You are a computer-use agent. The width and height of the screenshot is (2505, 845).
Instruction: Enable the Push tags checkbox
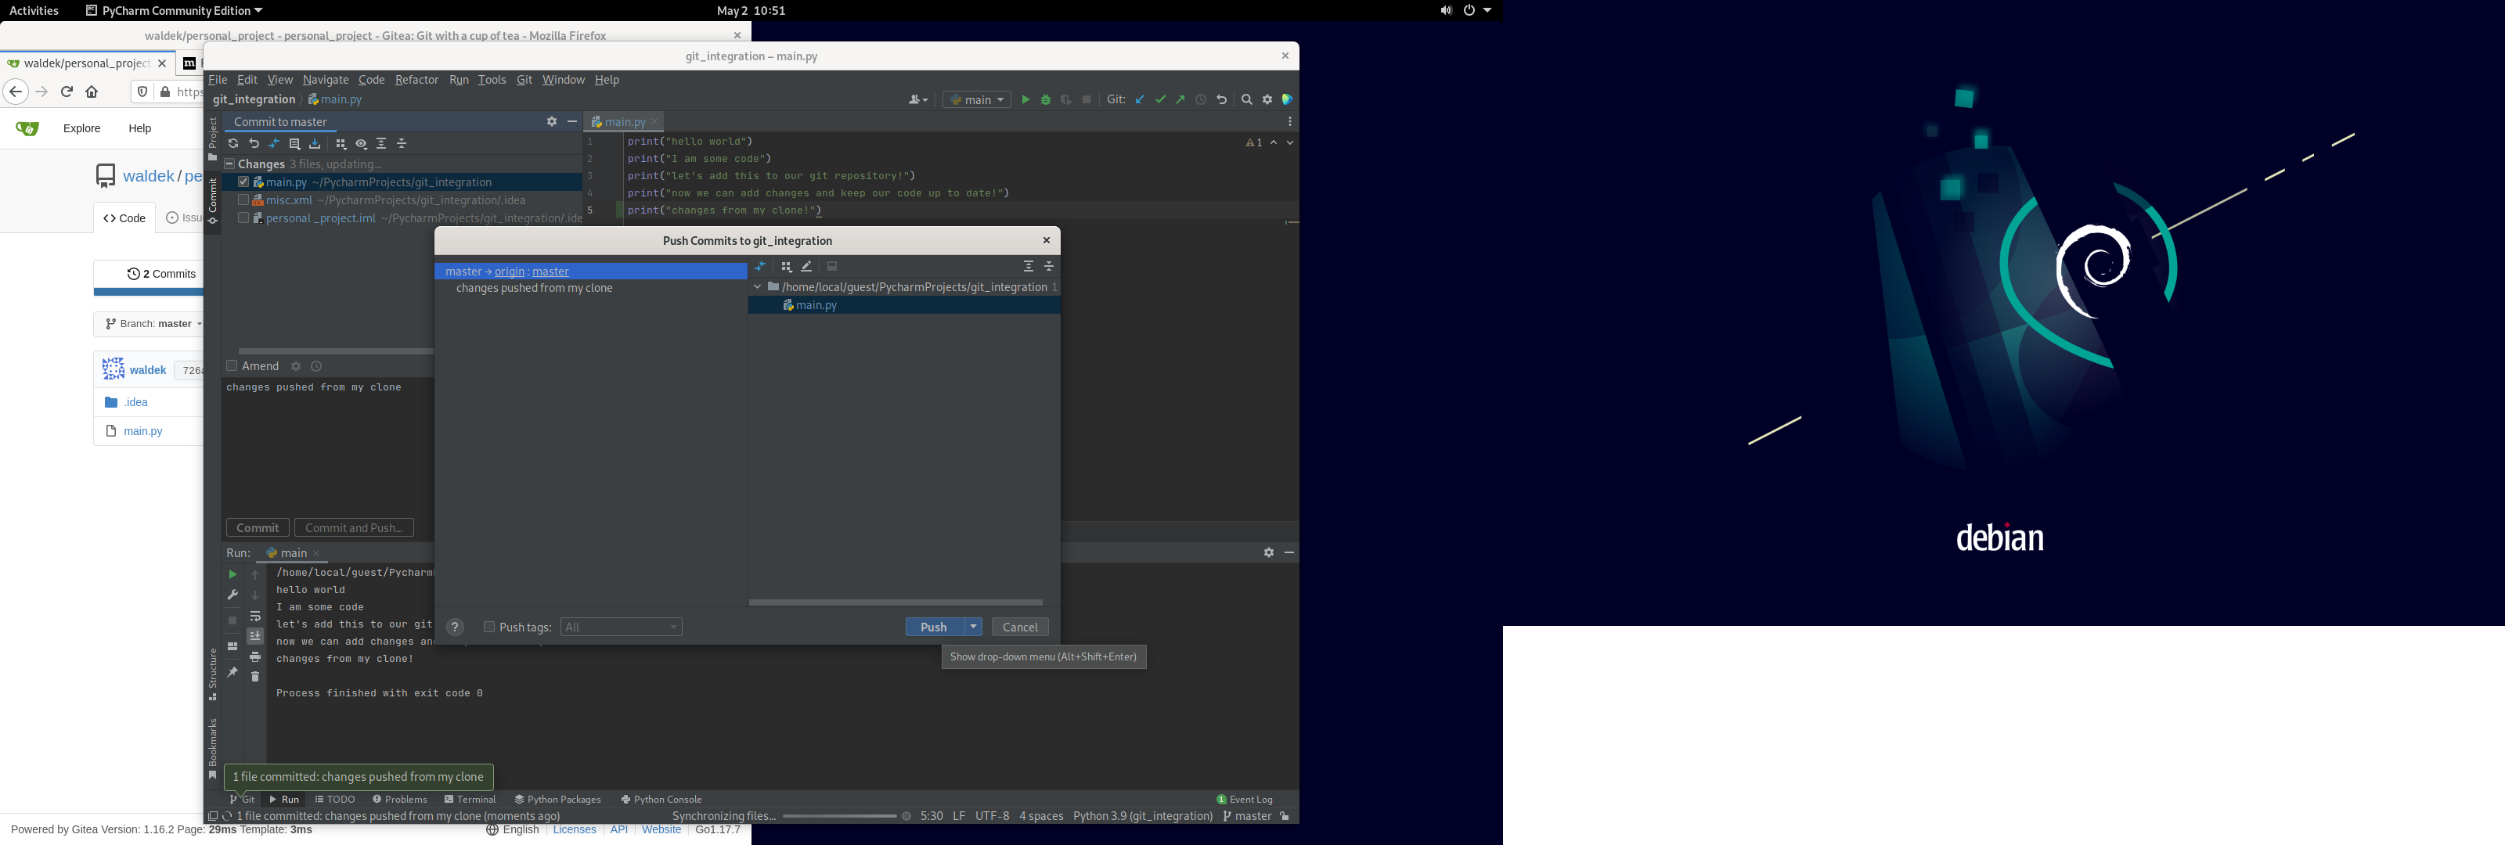pyautogui.click(x=489, y=627)
